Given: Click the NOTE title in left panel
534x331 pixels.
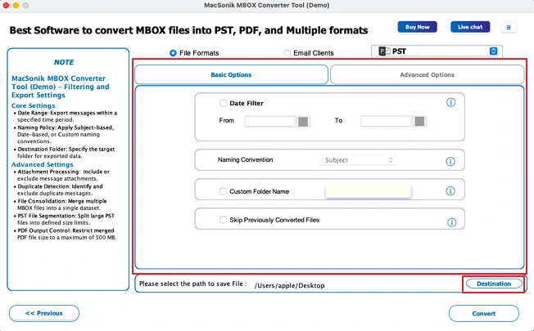Looking at the screenshot, I should click(64, 62).
